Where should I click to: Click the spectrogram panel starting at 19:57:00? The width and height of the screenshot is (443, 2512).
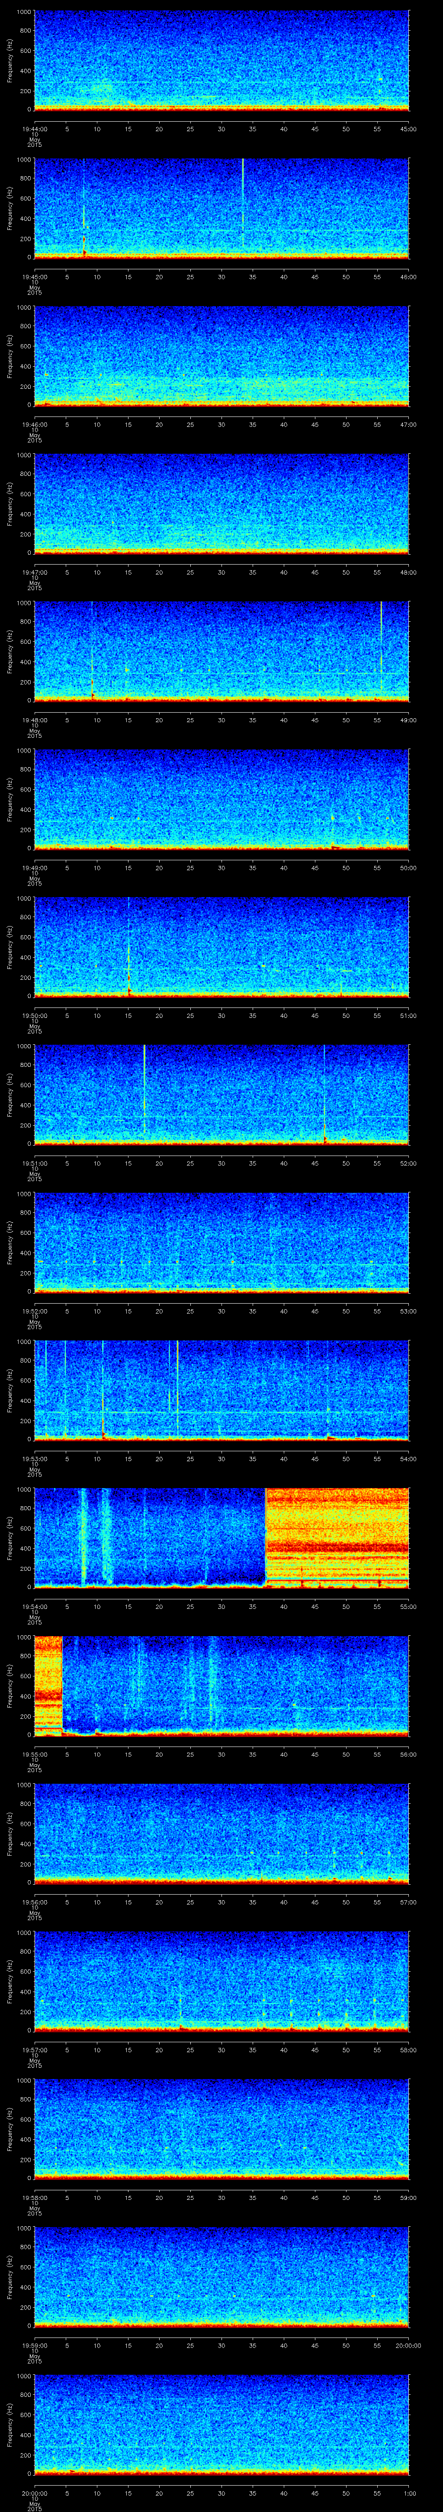tap(222, 1982)
